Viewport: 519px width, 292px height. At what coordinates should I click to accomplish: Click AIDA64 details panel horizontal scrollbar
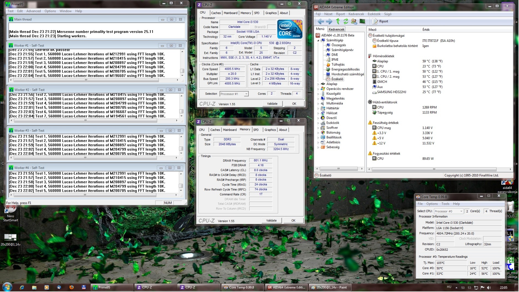(440, 169)
